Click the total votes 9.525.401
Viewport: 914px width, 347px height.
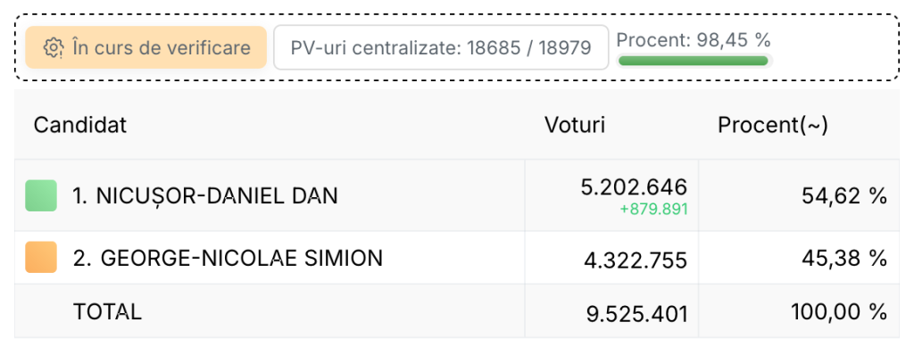637,314
